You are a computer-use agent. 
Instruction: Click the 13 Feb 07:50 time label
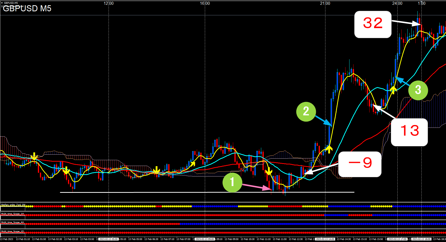183,239
